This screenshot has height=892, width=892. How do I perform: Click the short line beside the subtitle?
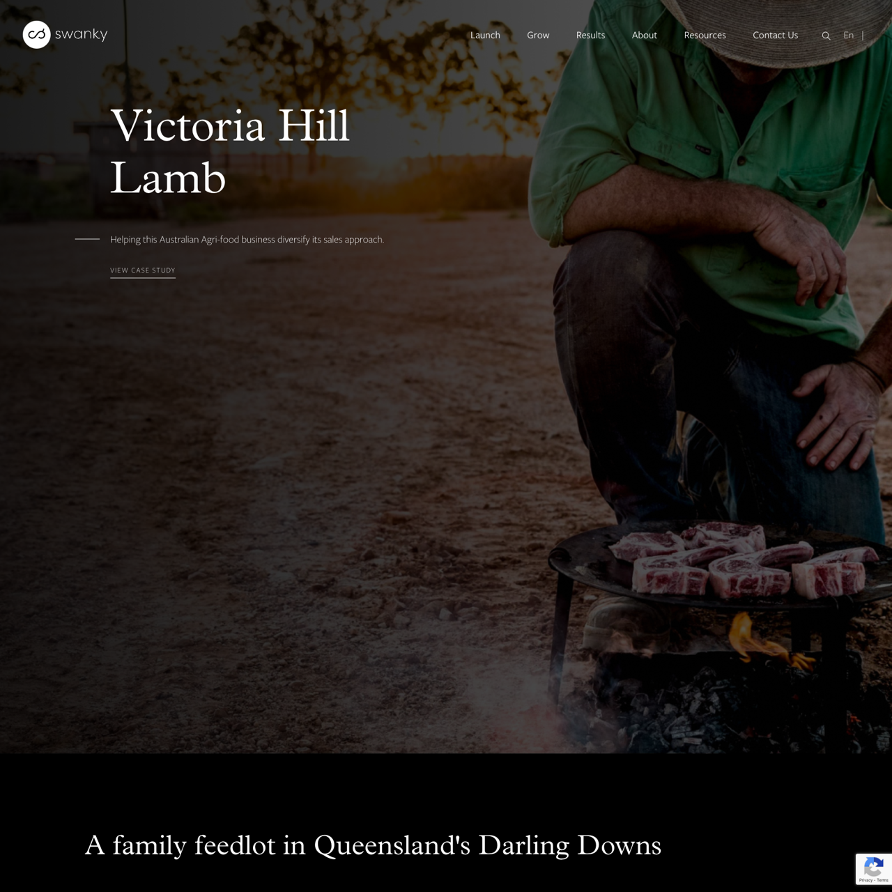coord(87,239)
